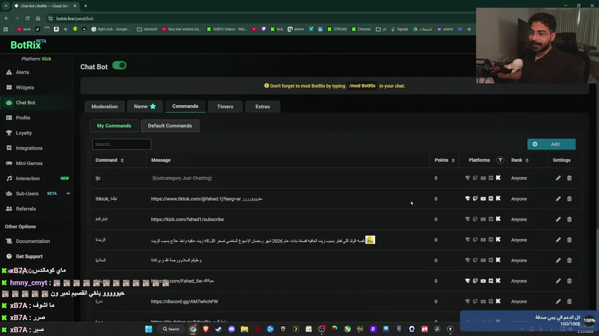Screen dimensions: 599x336
Task: Toggle Twitch platform for the !jc command
Action: (x=475, y=178)
